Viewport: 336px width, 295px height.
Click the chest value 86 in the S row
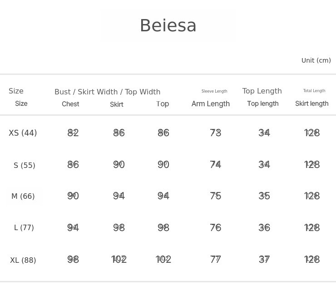tap(73, 164)
